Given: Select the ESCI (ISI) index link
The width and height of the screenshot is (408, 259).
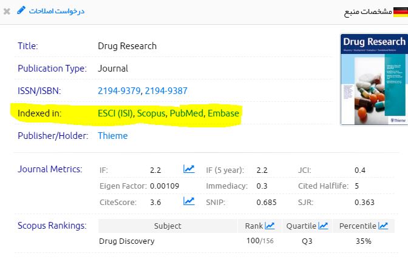Looking at the screenshot, I should point(115,113).
